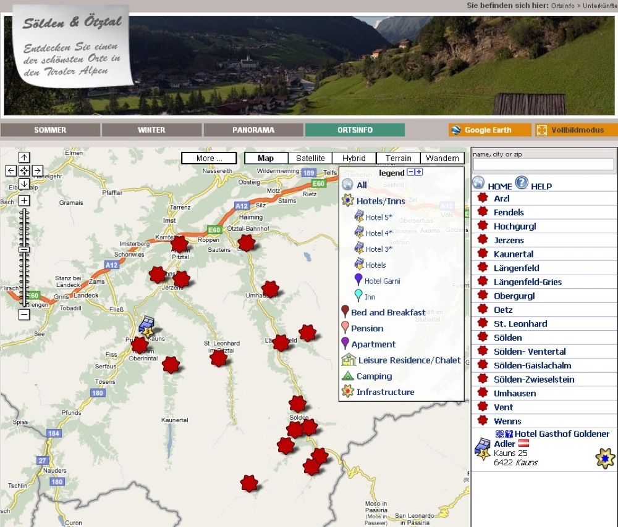Image resolution: width=618 pixels, height=527 pixels.
Task: Click the HELP question mark icon
Action: pos(522,183)
